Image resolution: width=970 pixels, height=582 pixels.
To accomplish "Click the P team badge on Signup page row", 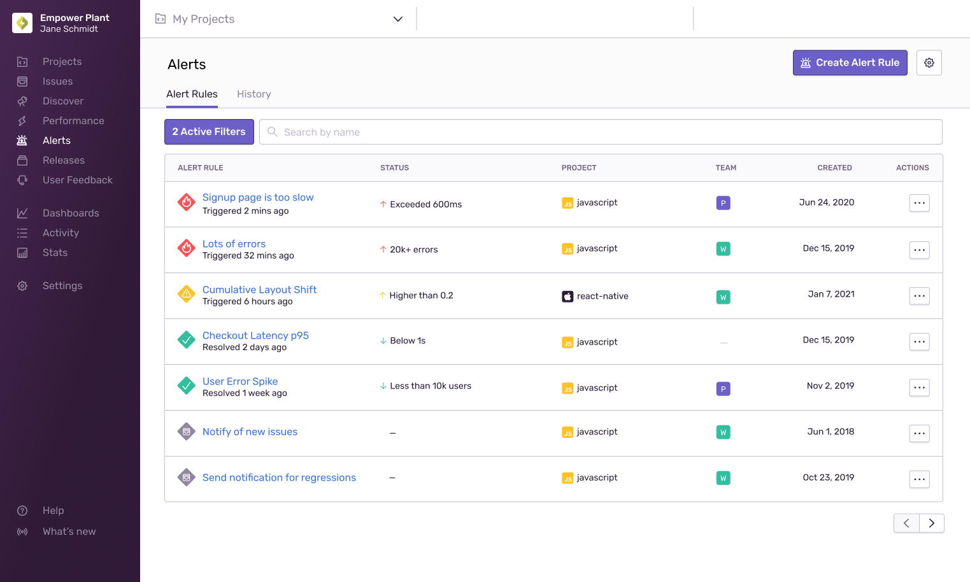I will point(723,203).
